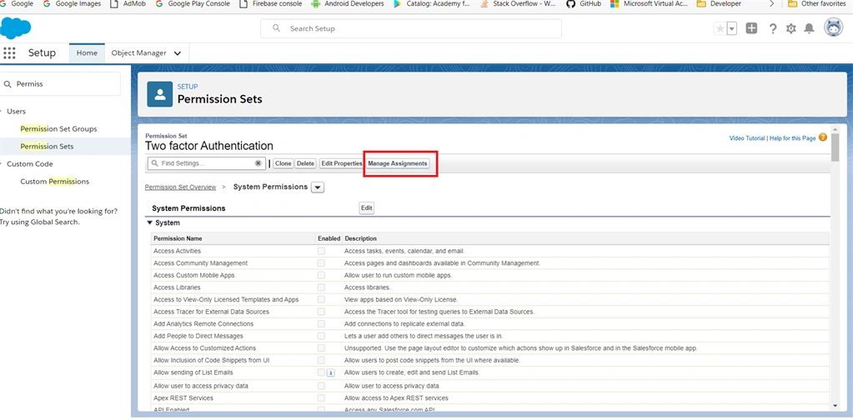
Task: Toggle the Access Activities checkbox
Action: click(x=321, y=251)
